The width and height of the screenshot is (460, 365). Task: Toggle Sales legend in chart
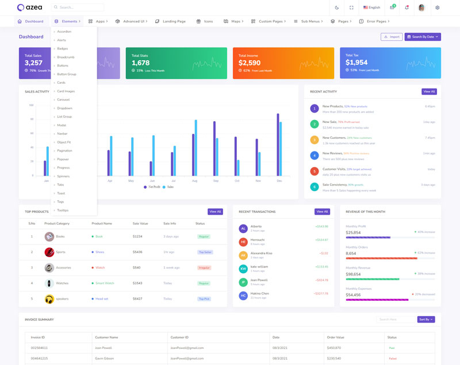[x=168, y=187]
